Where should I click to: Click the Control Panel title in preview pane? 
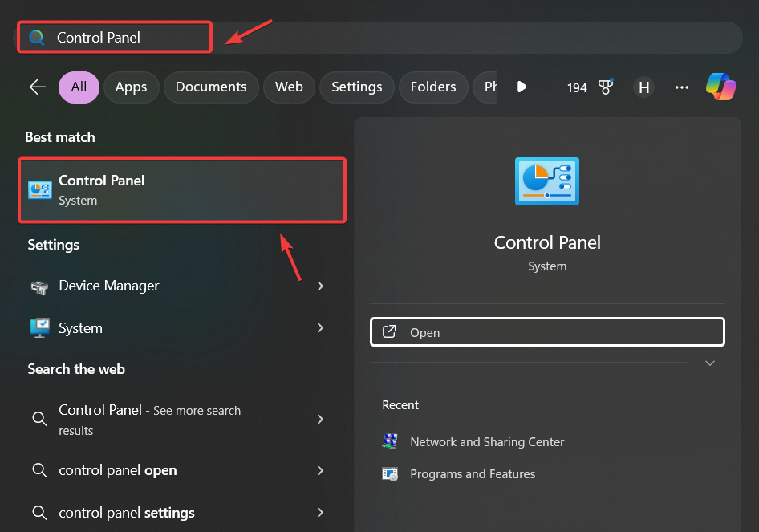(x=547, y=242)
